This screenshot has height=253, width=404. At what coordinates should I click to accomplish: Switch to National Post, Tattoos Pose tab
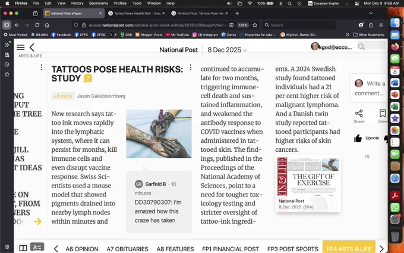point(200,13)
